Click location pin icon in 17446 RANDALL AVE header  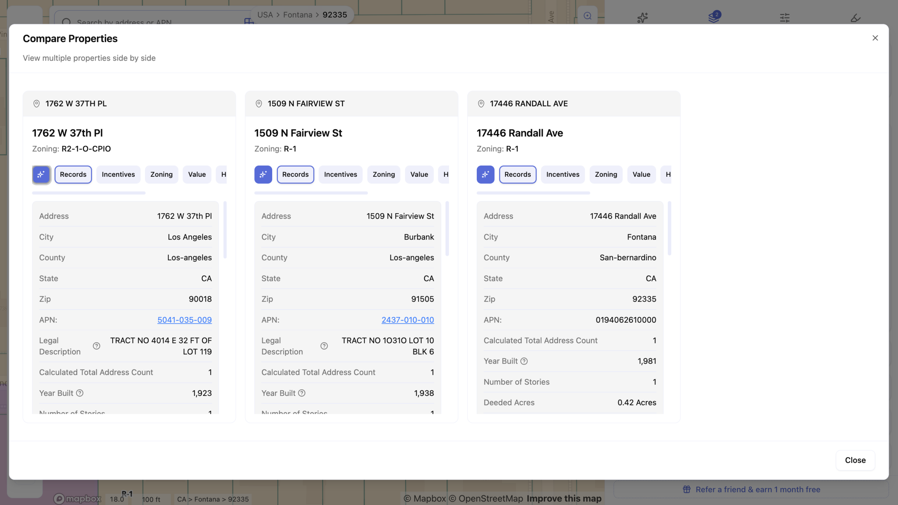[x=481, y=103]
